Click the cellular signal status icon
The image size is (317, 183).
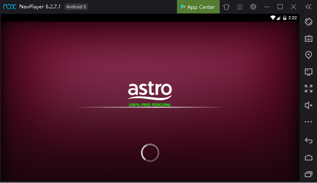click(x=278, y=18)
